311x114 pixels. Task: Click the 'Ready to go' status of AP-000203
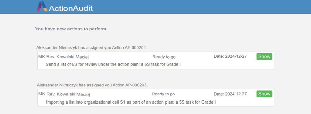pos(163,94)
